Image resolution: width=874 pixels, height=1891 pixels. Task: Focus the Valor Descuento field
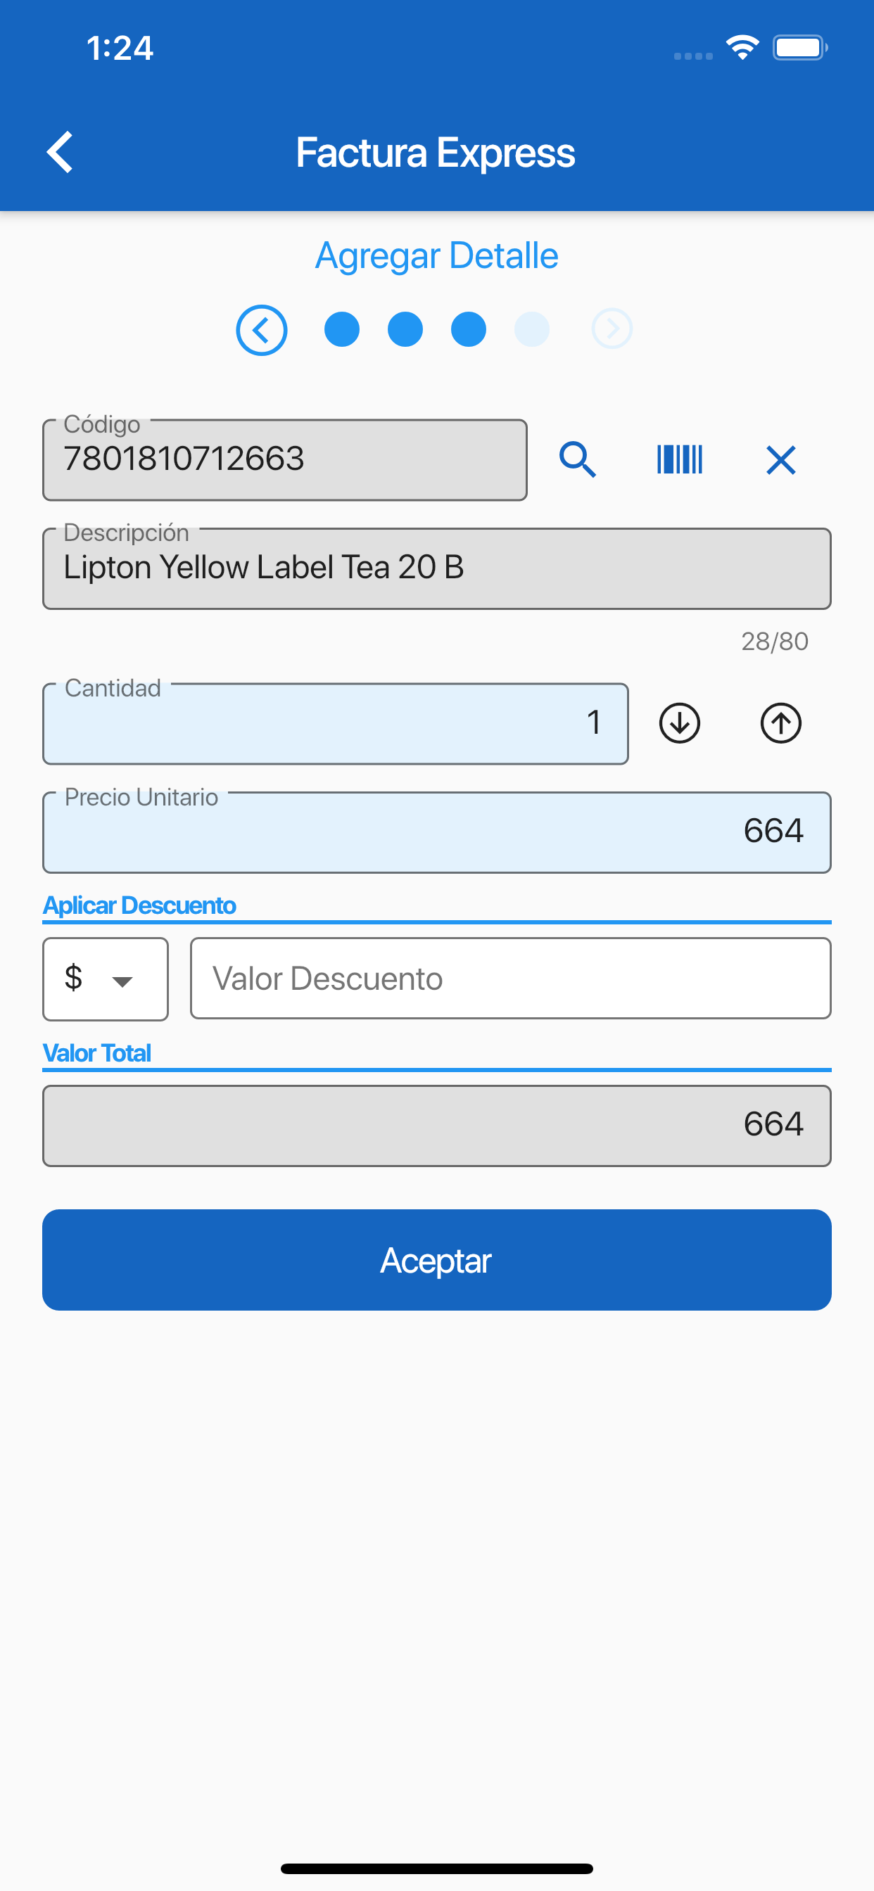click(510, 979)
